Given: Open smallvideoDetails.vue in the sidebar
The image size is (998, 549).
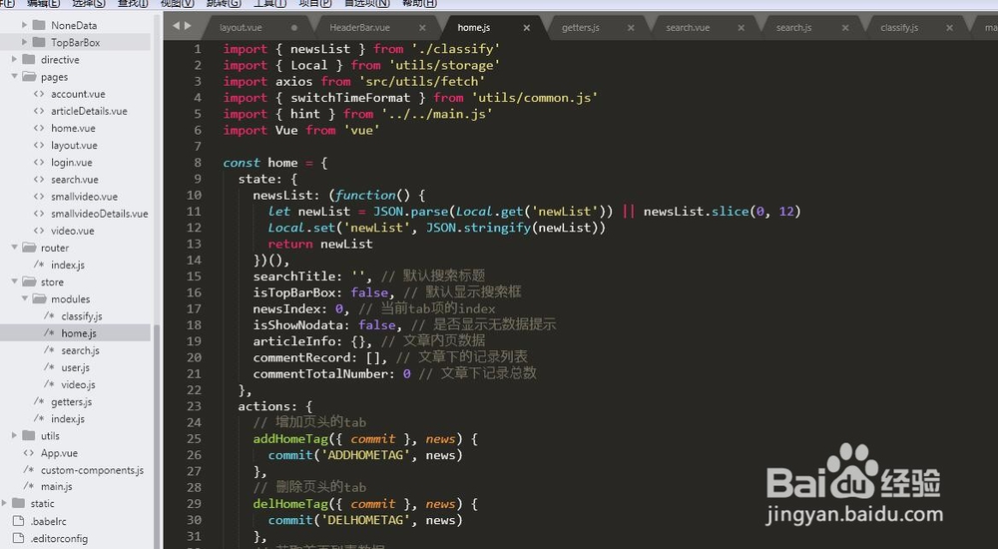Looking at the screenshot, I should click(99, 214).
